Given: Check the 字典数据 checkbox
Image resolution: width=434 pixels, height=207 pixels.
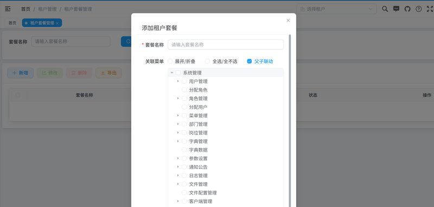Looking at the screenshot, I should pyautogui.click(x=184, y=150).
